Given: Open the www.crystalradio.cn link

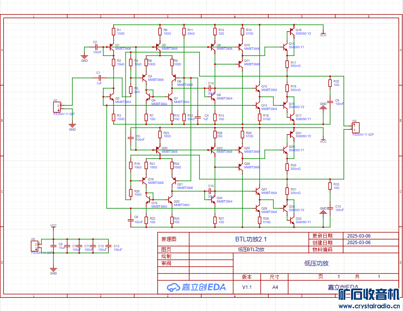Looking at the screenshot, I should (369, 306).
